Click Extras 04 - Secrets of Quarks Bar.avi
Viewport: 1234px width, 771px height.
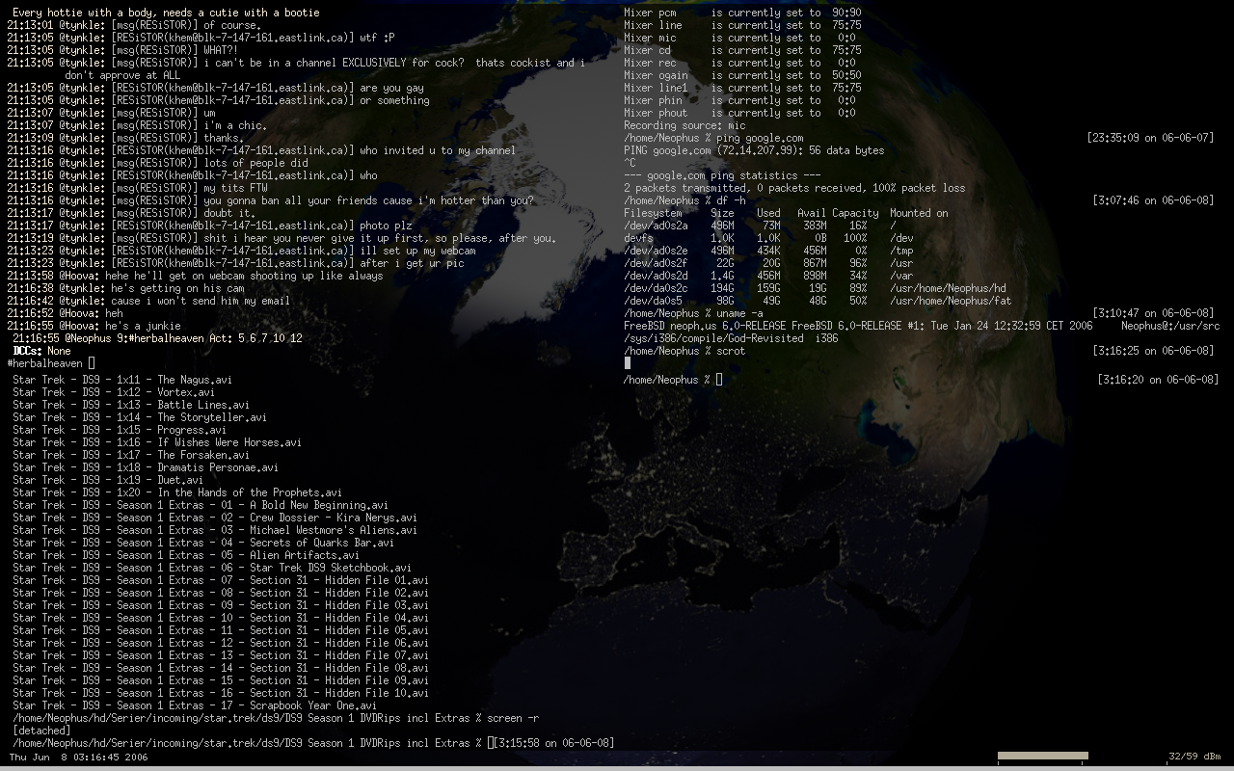click(203, 543)
